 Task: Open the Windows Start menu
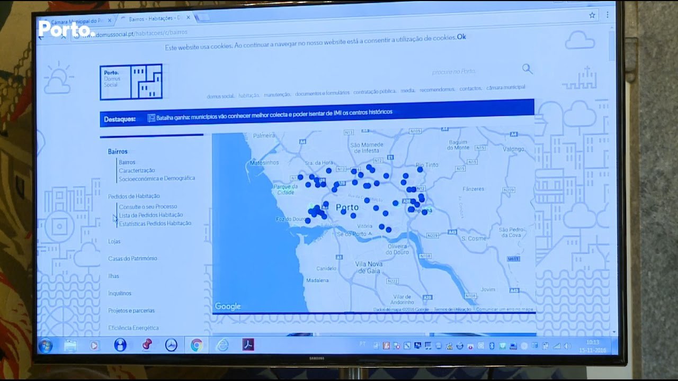point(46,346)
